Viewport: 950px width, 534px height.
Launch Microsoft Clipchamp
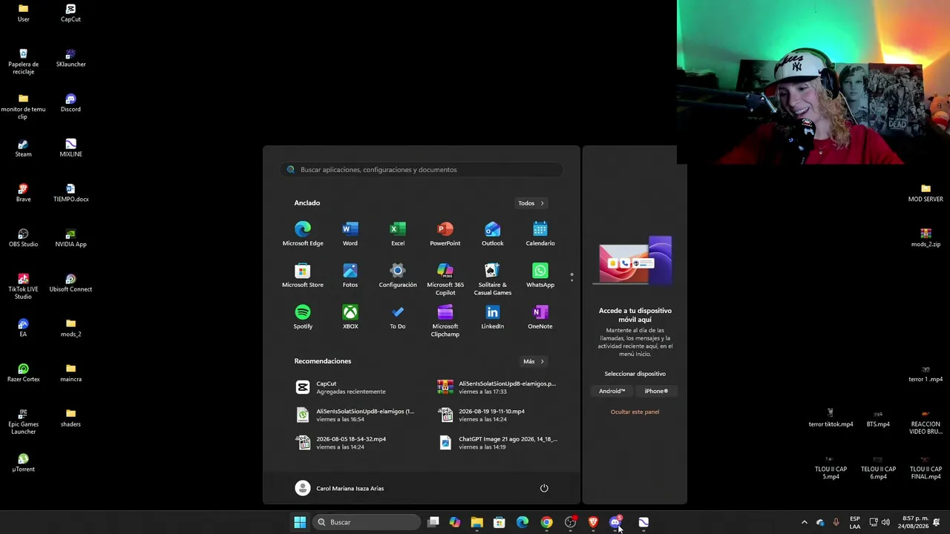[445, 320]
